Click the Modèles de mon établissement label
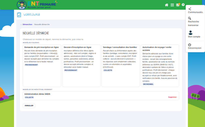 [x=37, y=89]
